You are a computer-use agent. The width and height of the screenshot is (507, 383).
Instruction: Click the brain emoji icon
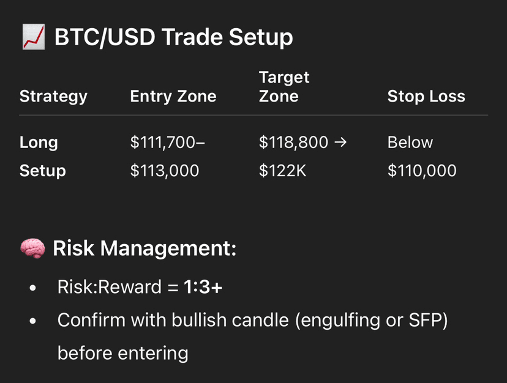tap(32, 248)
